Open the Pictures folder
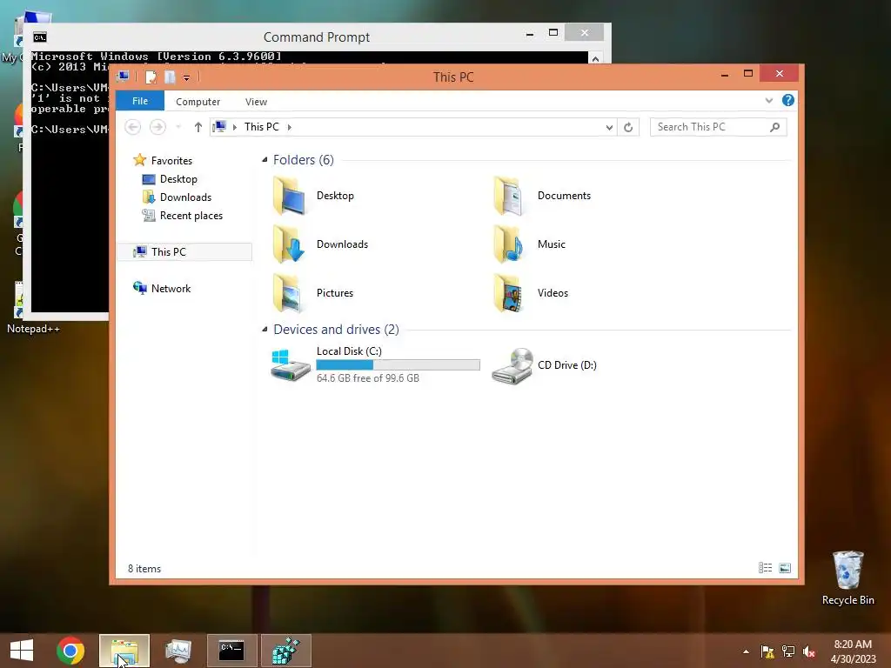Viewport: 891px width, 668px height. [x=313, y=293]
